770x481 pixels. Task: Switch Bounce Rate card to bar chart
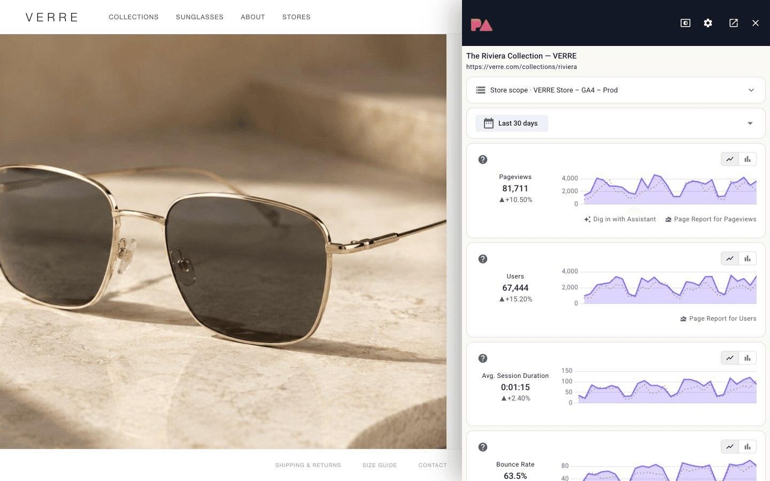tap(748, 447)
